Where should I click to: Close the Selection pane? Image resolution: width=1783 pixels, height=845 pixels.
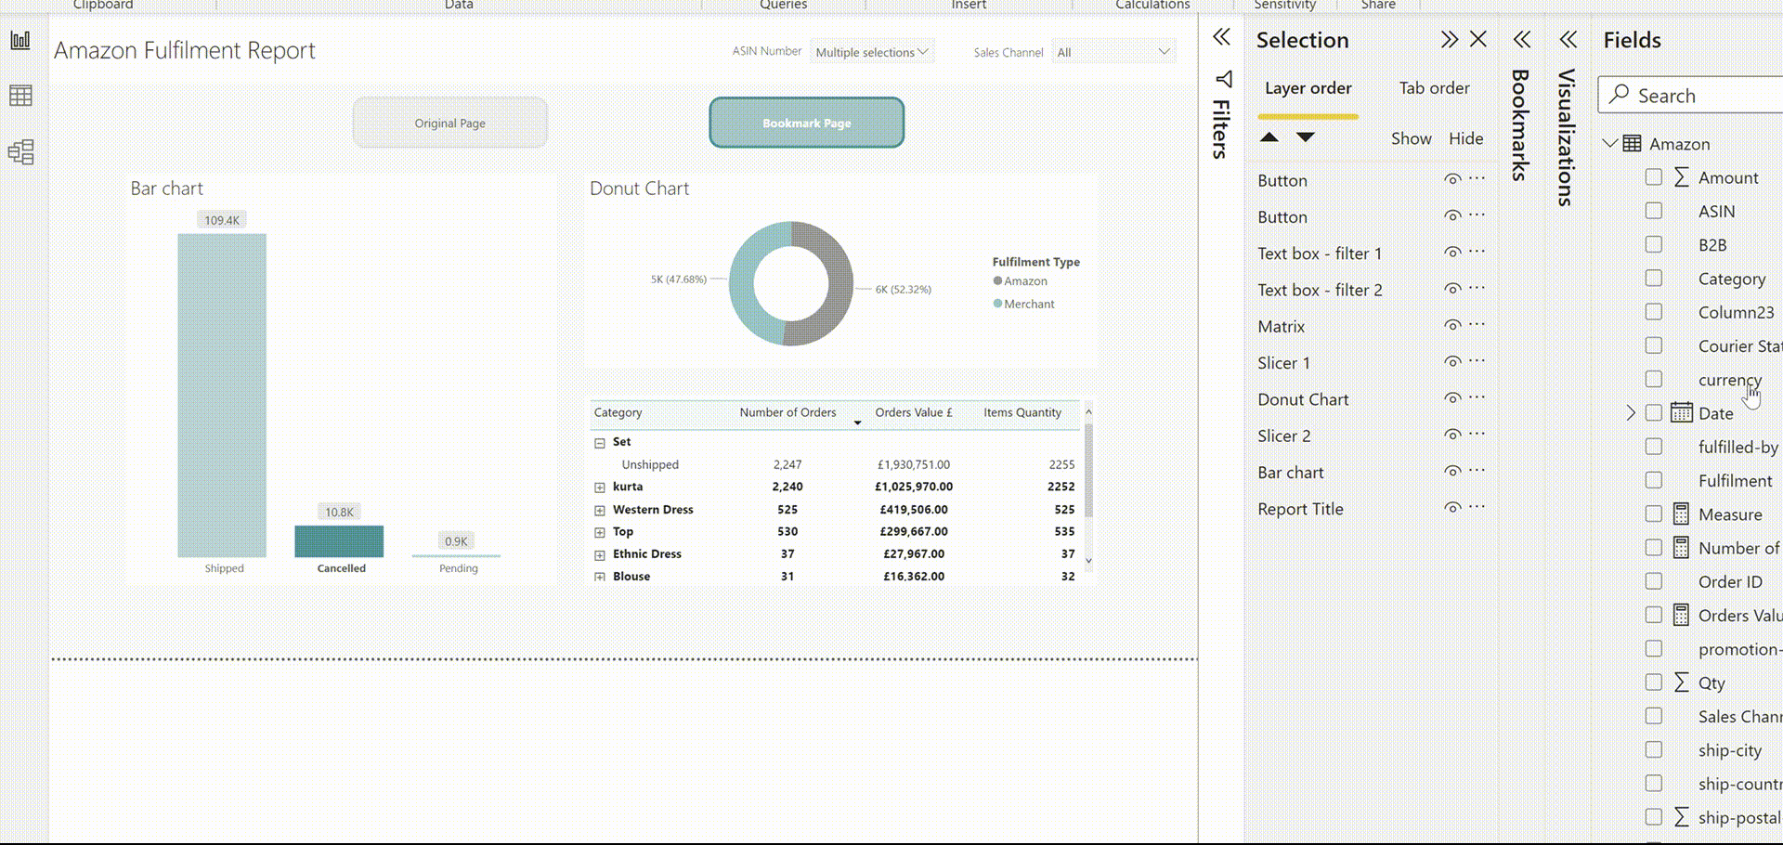tap(1478, 39)
